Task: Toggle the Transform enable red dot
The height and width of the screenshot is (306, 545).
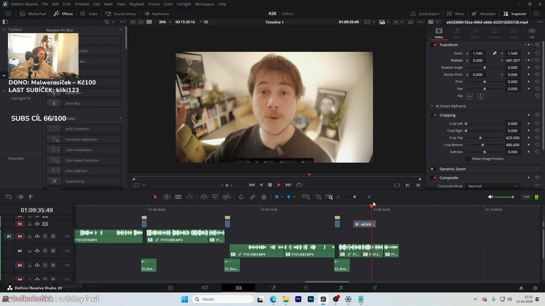Action: point(435,45)
